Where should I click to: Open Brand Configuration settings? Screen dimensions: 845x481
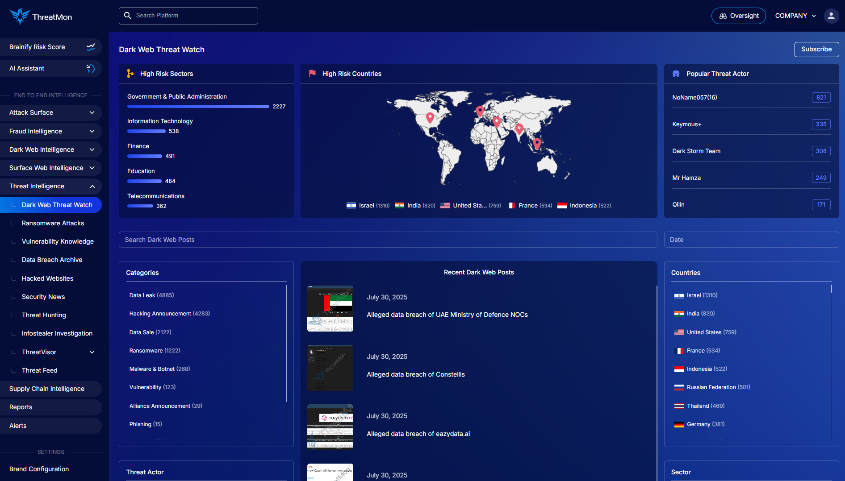[x=39, y=469]
